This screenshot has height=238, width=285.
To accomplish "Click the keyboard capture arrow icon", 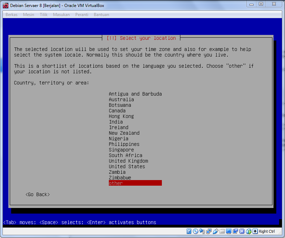I will pos(255,231).
